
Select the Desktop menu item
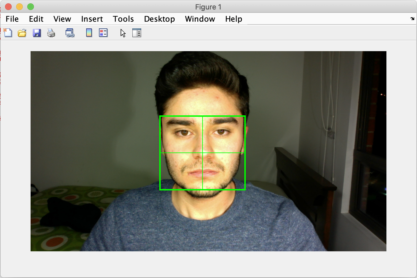[159, 19]
